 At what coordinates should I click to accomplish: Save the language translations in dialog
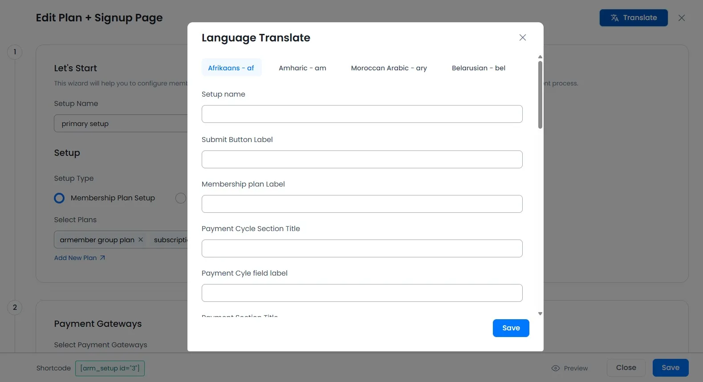point(511,328)
